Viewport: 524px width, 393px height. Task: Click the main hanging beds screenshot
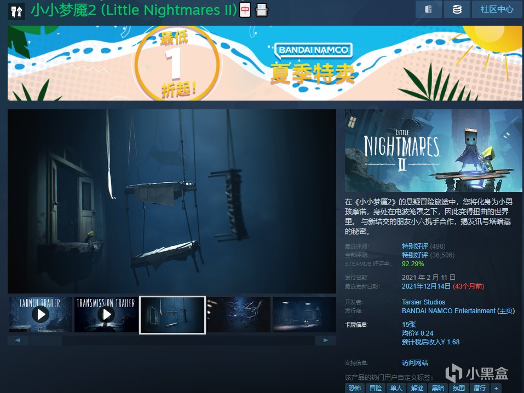172,202
